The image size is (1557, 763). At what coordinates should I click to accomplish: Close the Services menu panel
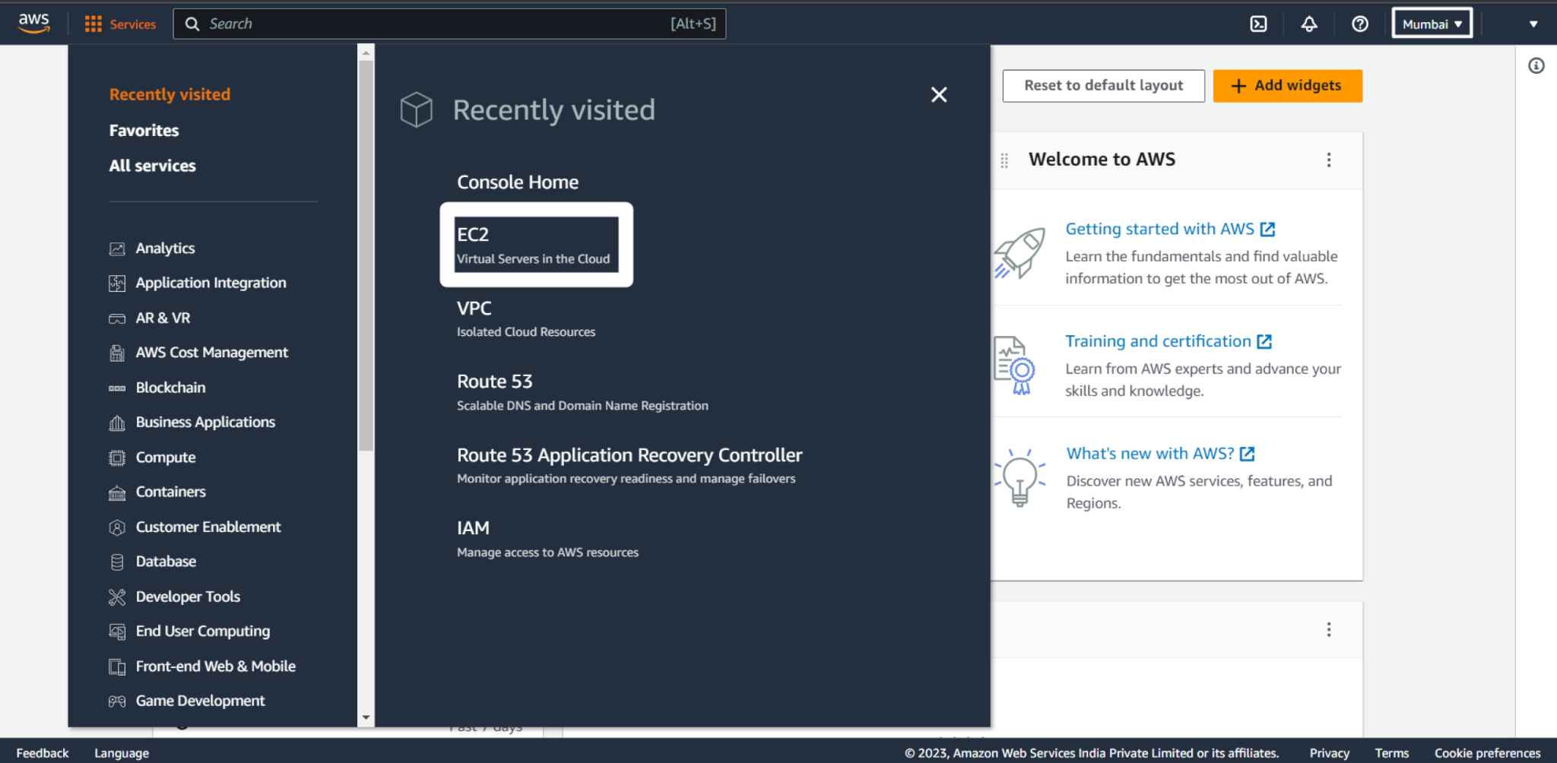[939, 95]
